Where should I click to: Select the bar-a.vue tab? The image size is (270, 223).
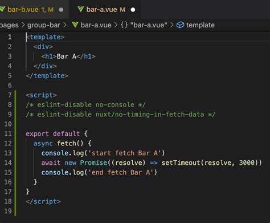tap(105, 9)
